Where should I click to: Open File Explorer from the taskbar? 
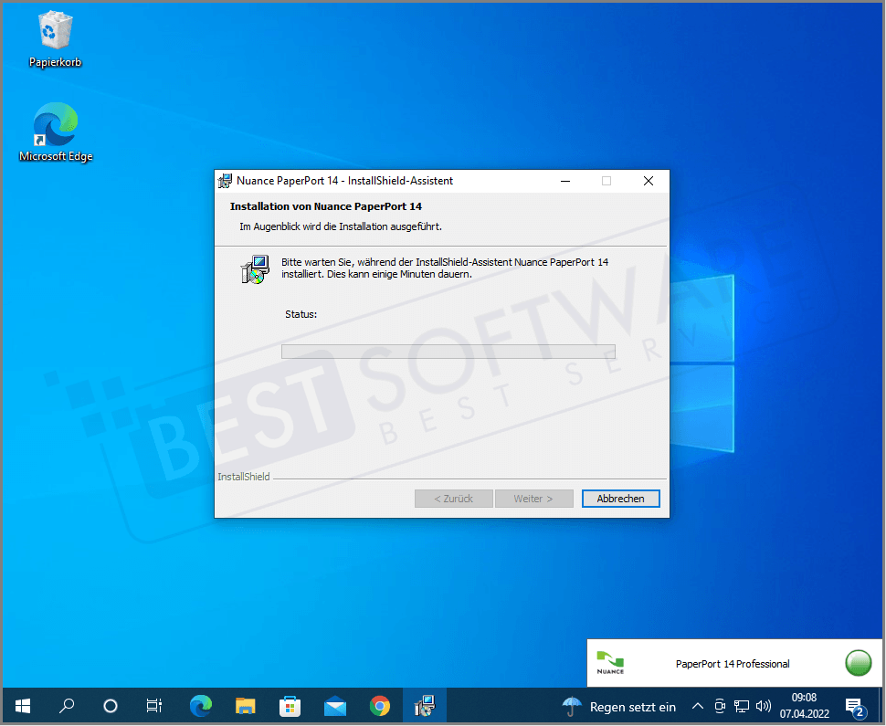click(x=245, y=706)
